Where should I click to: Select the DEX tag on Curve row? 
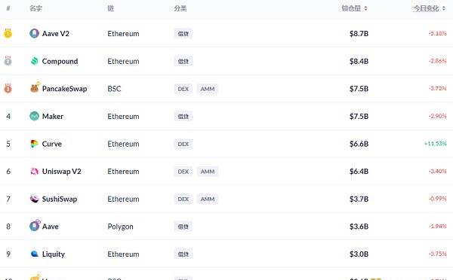click(183, 144)
